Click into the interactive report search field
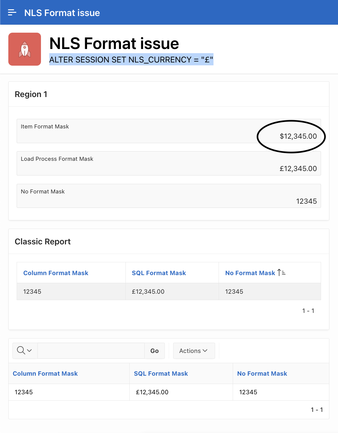 pyautogui.click(x=91, y=351)
